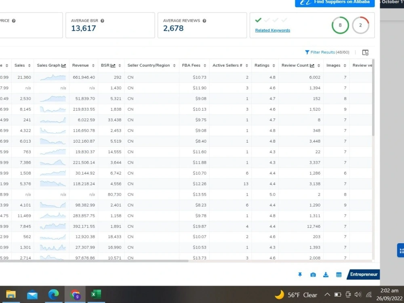The height and width of the screenshot is (303, 404).
Task: Open Mail app from taskbar
Action: (32, 294)
